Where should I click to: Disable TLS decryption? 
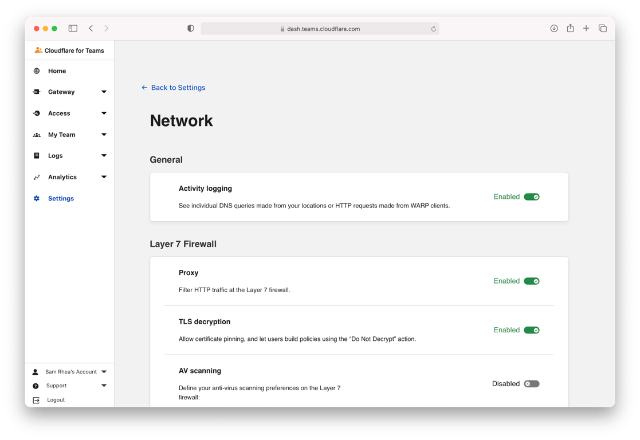532,329
